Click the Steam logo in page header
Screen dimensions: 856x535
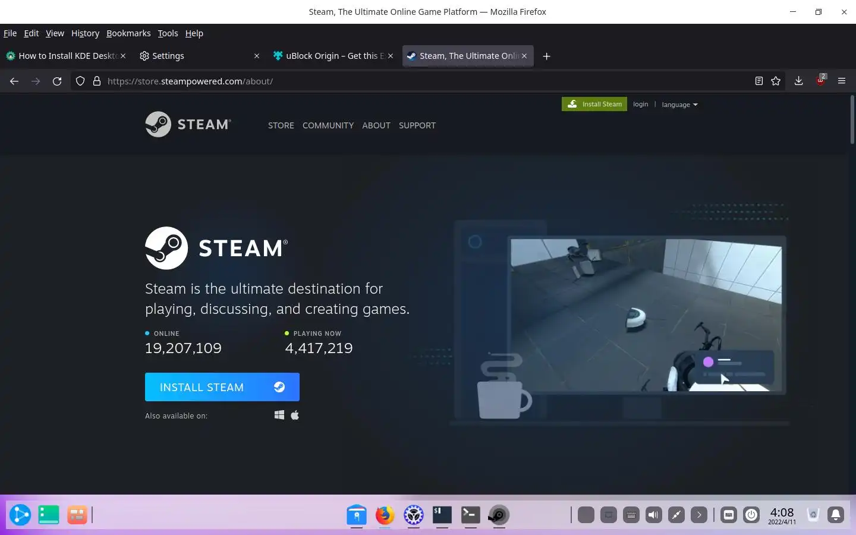(x=188, y=124)
